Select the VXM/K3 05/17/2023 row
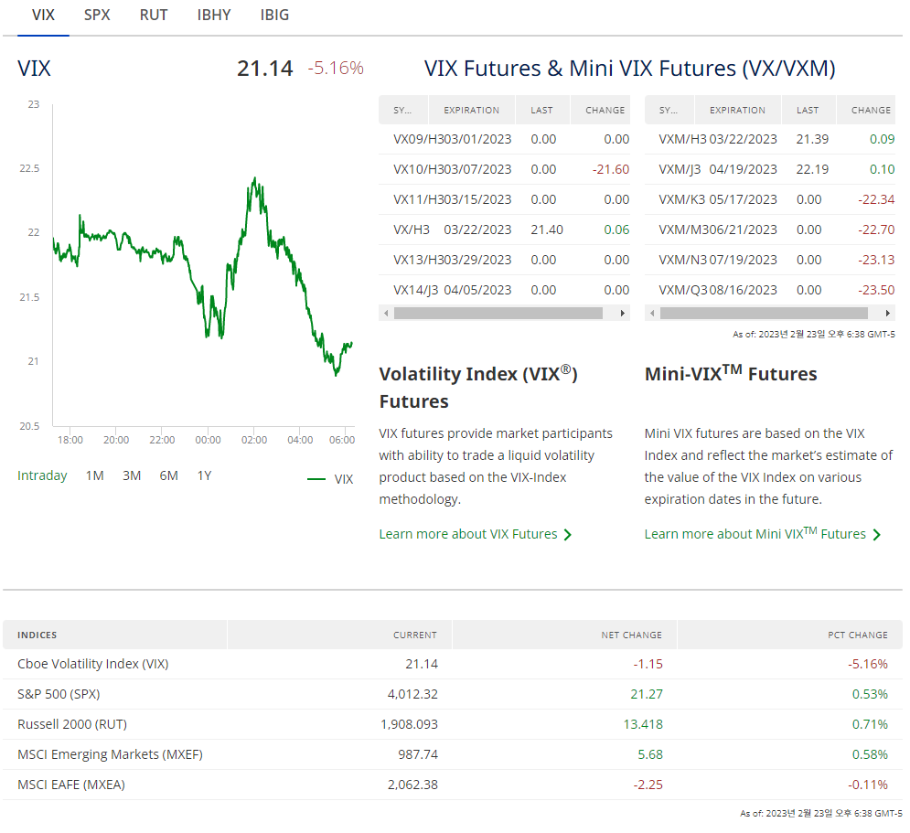The height and width of the screenshot is (833, 910). click(x=770, y=199)
